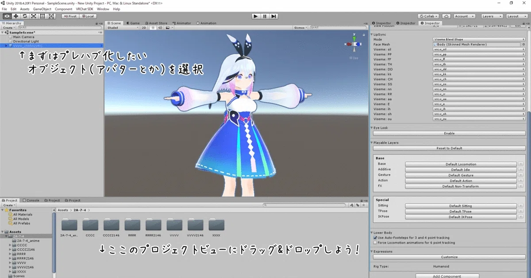Click the Step frame button

[274, 16]
